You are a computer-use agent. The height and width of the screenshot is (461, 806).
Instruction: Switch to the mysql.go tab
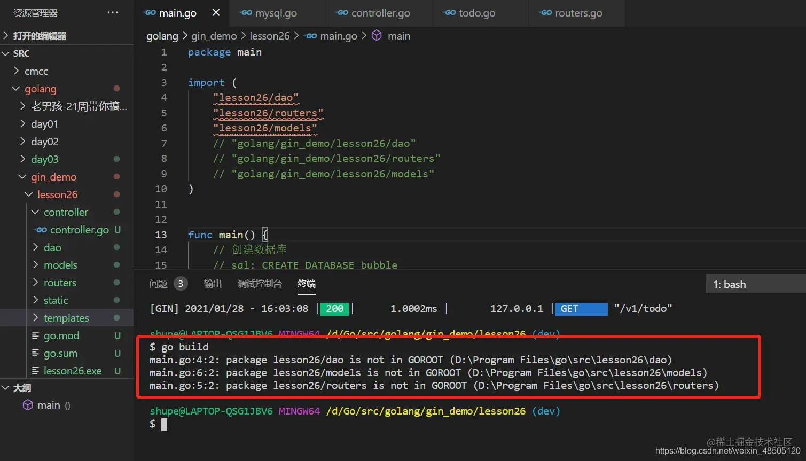[x=277, y=13]
